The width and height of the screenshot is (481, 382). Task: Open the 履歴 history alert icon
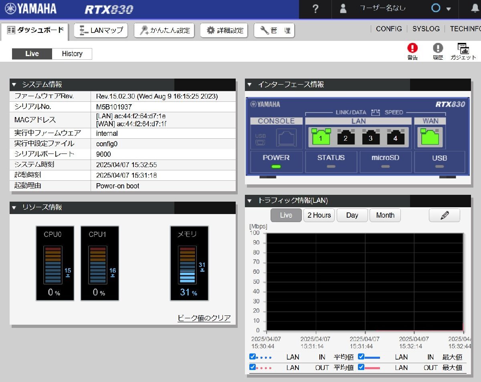tap(438, 52)
